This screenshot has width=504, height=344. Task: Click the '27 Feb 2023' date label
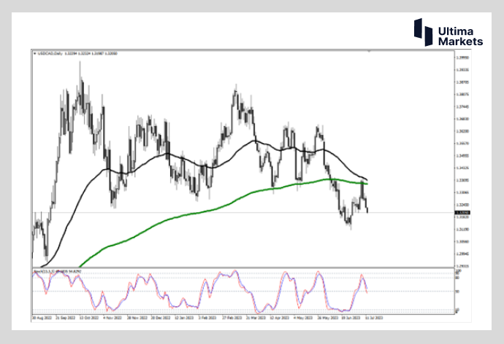[x=232, y=318]
